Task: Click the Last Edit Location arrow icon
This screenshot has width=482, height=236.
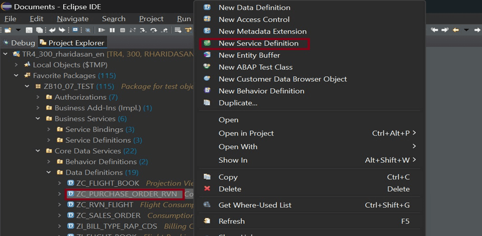Action: point(434,30)
